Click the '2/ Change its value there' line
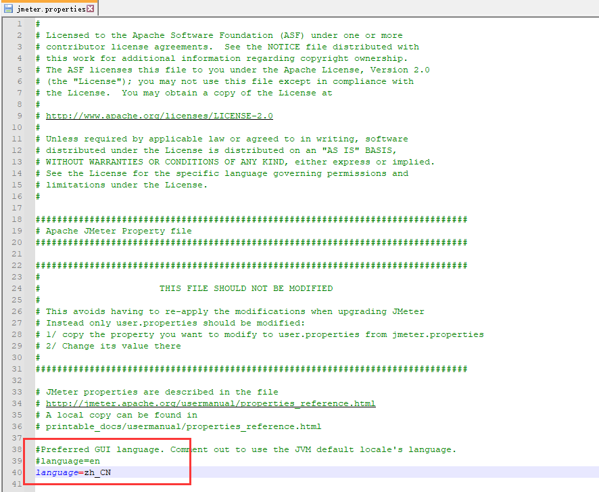 coord(108,346)
